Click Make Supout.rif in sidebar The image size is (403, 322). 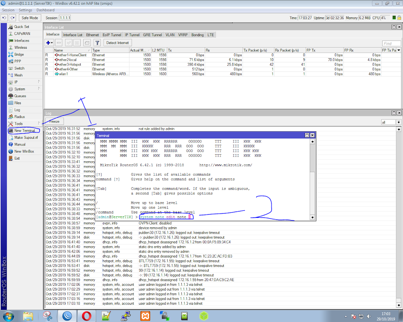click(x=26, y=138)
